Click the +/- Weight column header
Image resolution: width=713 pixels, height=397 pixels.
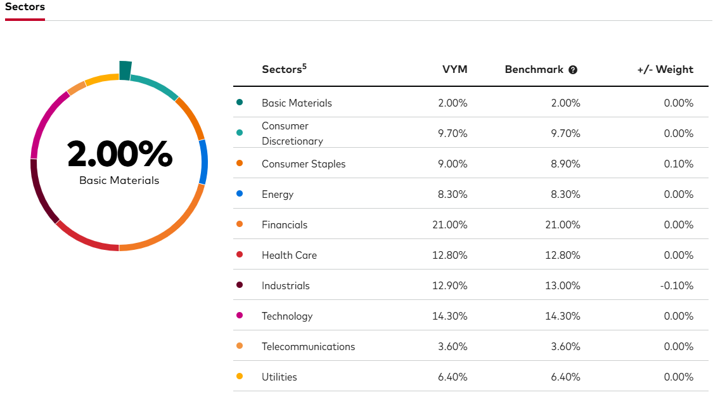coord(665,70)
